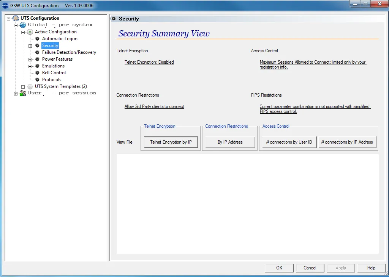Click the Active Configuration green gear icon
The width and height of the screenshot is (389, 277).
click(x=30, y=32)
